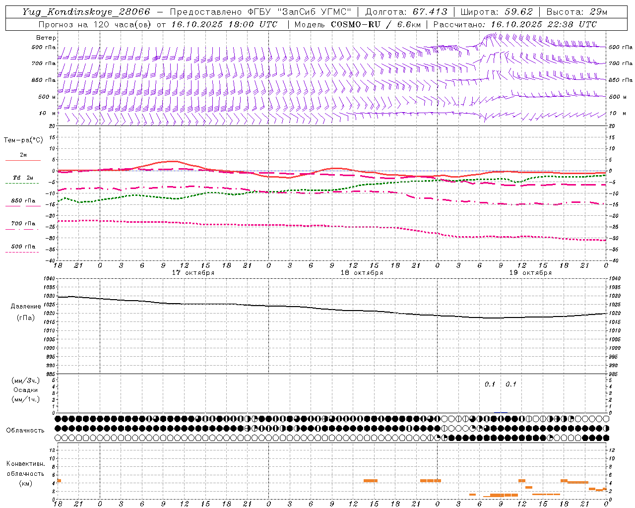
Task: Click the station title Yug_Kondinskoye_28066
Action: point(86,12)
